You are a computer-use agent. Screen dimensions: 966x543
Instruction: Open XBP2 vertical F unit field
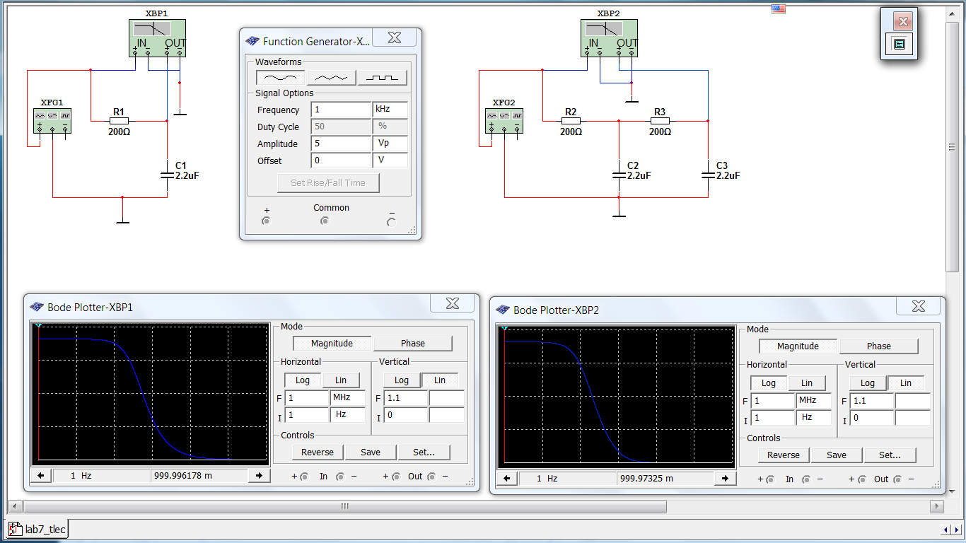pos(913,401)
